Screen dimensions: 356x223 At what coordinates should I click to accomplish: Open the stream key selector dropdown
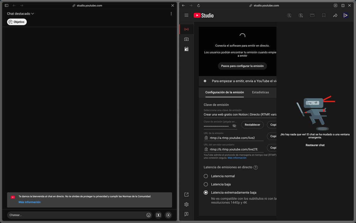[240, 114]
